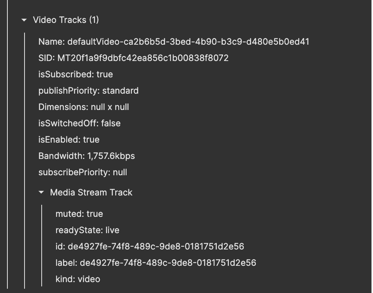Select the Bandwidth: 1,757.6kbps value
This screenshot has width=373, height=293.
point(86,156)
